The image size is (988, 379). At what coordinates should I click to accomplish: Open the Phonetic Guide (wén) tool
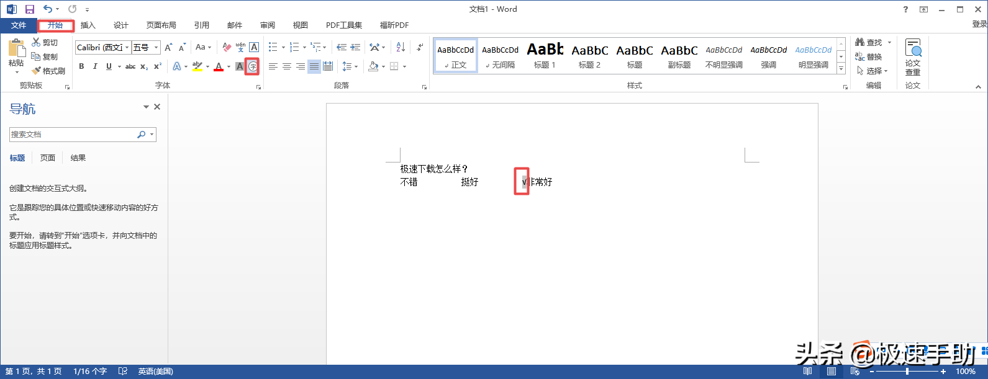pyautogui.click(x=240, y=47)
